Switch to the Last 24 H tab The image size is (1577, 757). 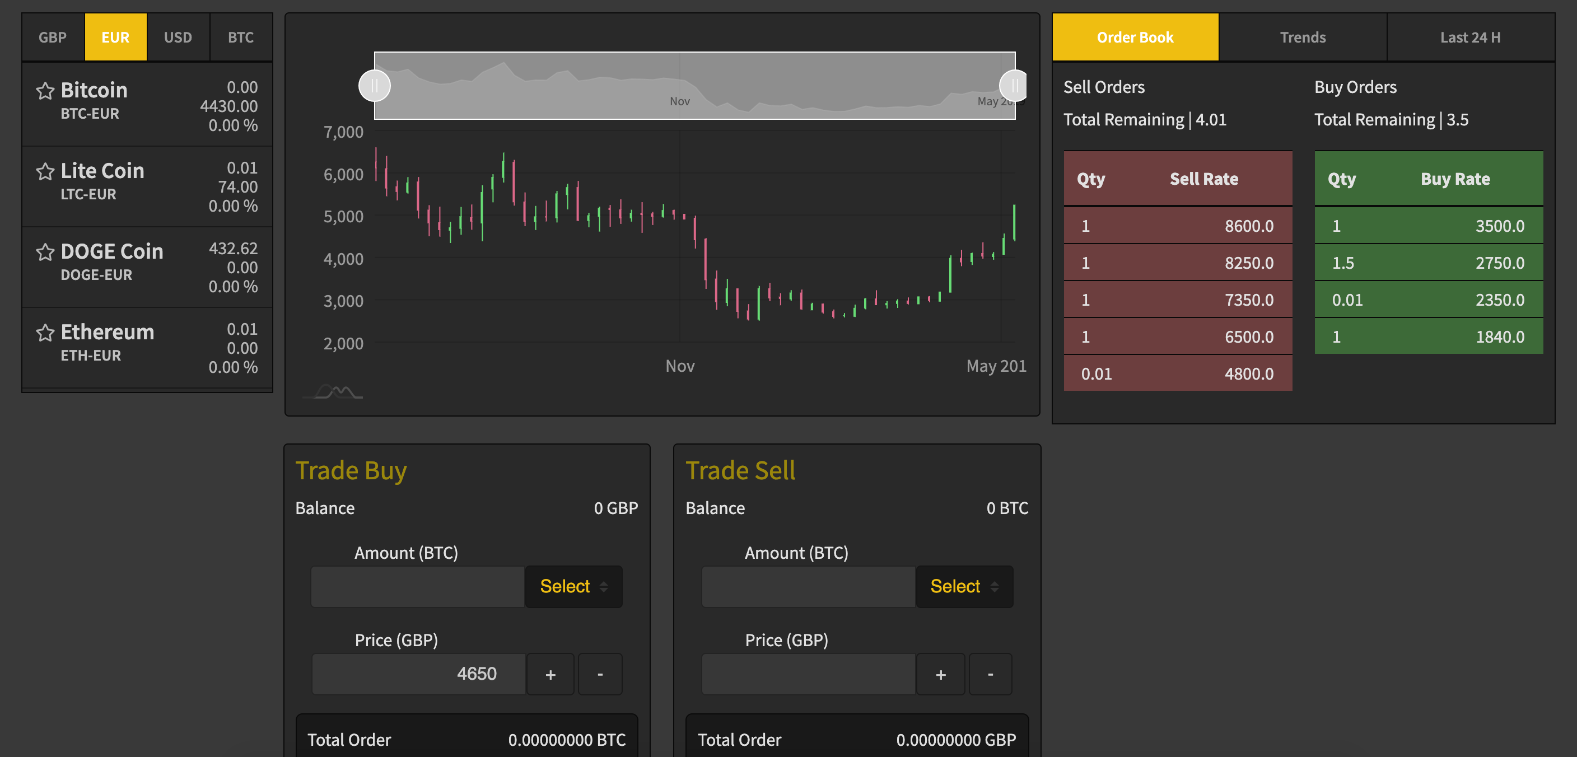1469,37
